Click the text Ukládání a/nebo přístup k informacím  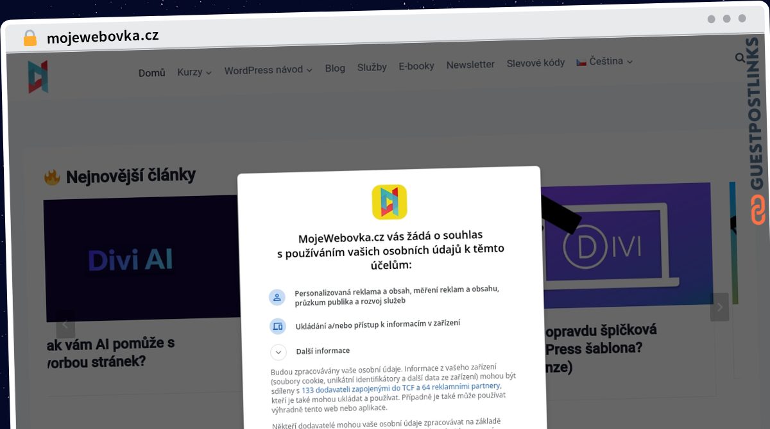pos(378,325)
